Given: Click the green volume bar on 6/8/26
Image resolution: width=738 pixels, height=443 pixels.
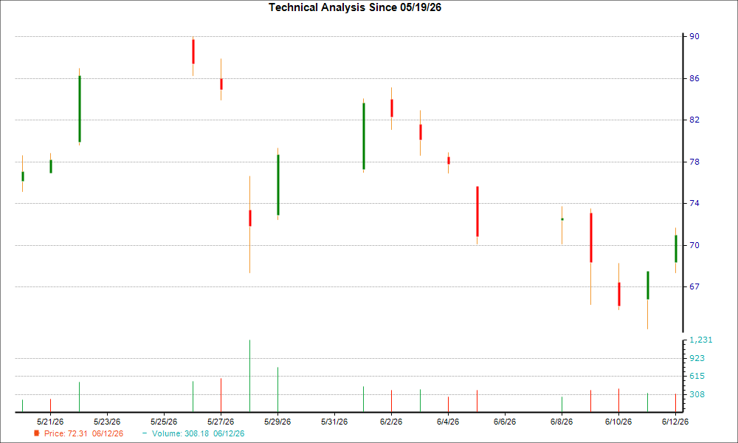Looking at the screenshot, I should 562,405.
